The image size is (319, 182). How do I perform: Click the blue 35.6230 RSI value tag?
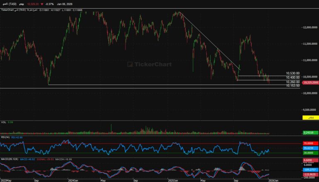[310, 148]
